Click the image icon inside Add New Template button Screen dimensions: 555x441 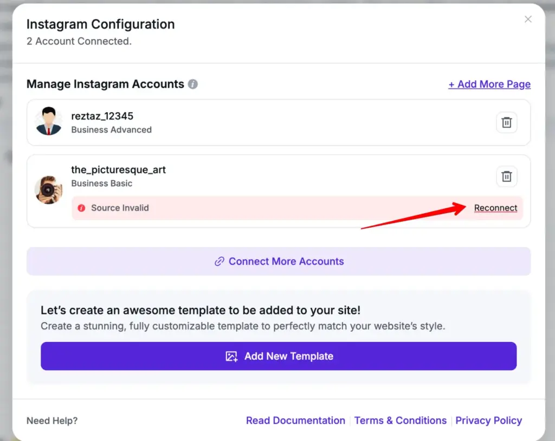[231, 356]
